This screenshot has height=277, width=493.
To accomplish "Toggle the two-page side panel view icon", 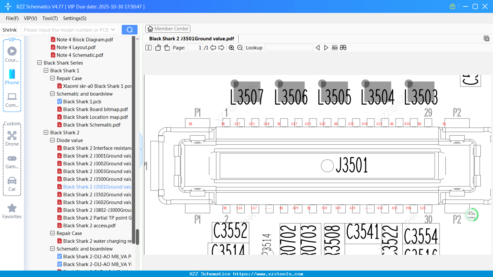I will 149,48.
